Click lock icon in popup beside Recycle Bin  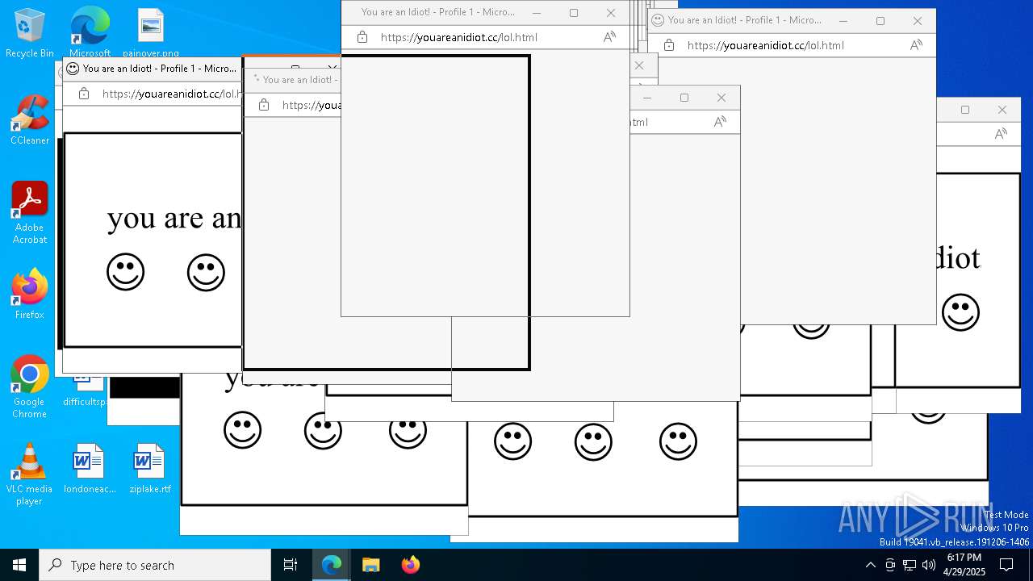coord(84,94)
